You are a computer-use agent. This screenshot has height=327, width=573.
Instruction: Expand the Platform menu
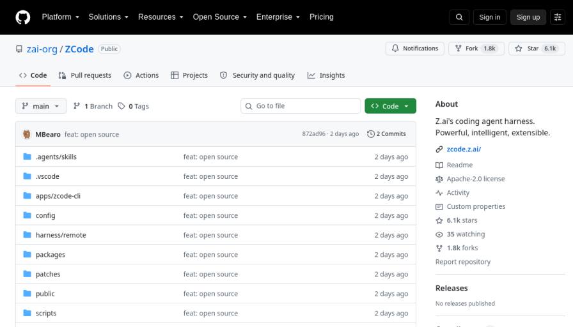pyautogui.click(x=60, y=17)
